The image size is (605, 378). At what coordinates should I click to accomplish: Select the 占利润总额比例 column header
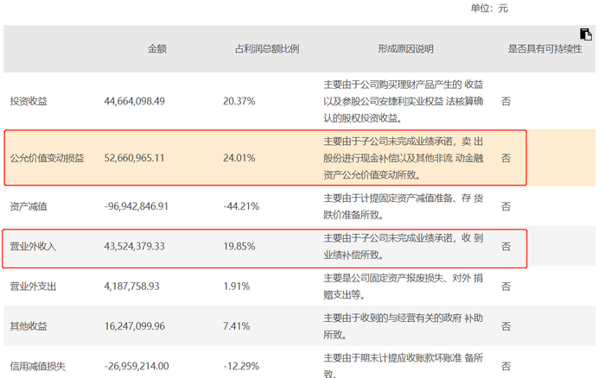tap(267, 49)
